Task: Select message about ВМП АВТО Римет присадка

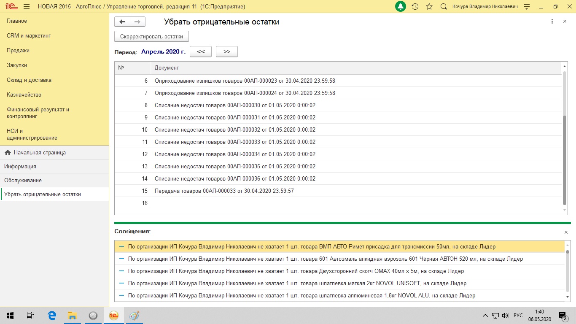Action: (x=339, y=246)
